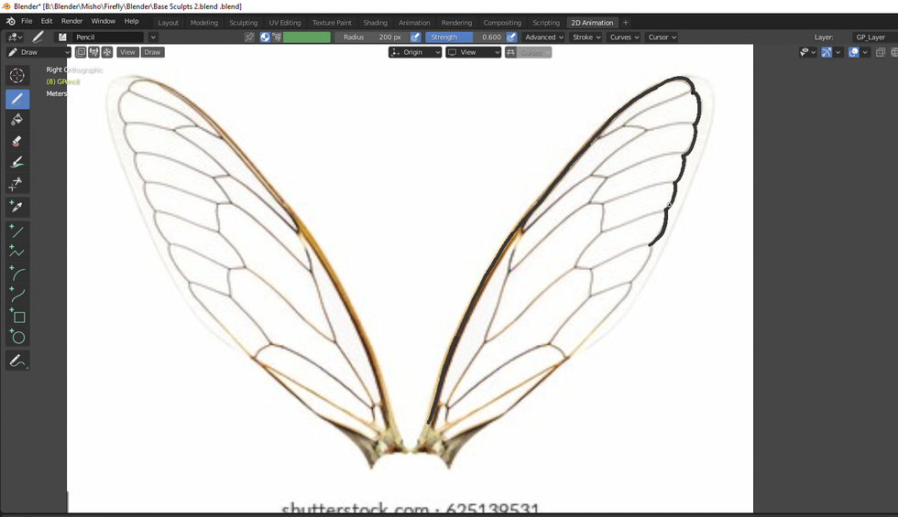
Task: Click the brush datablock browse icon
Action: (x=62, y=38)
